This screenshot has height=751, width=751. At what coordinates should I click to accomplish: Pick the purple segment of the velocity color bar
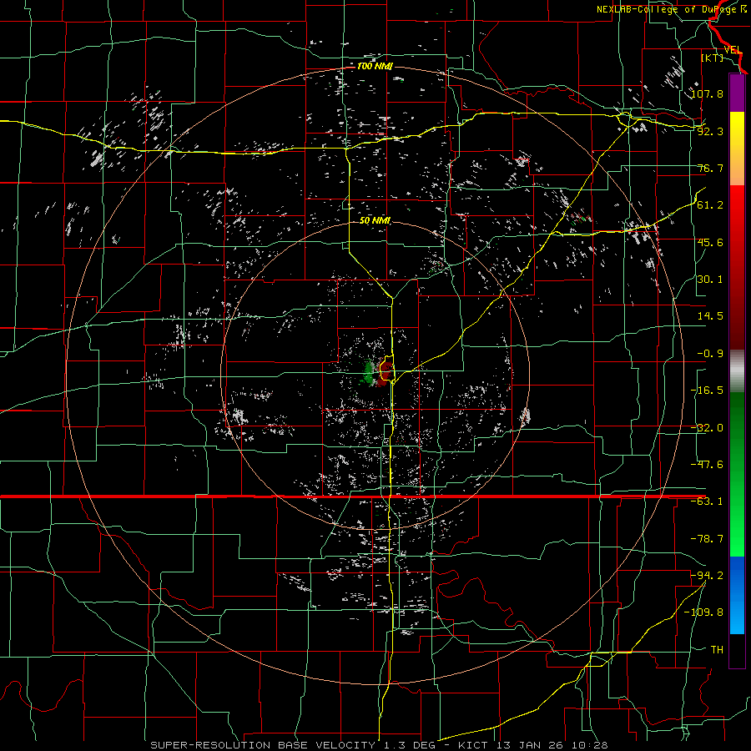pos(737,93)
